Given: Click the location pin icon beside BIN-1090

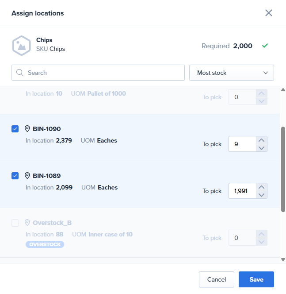Looking at the screenshot, I should [x=27, y=129].
